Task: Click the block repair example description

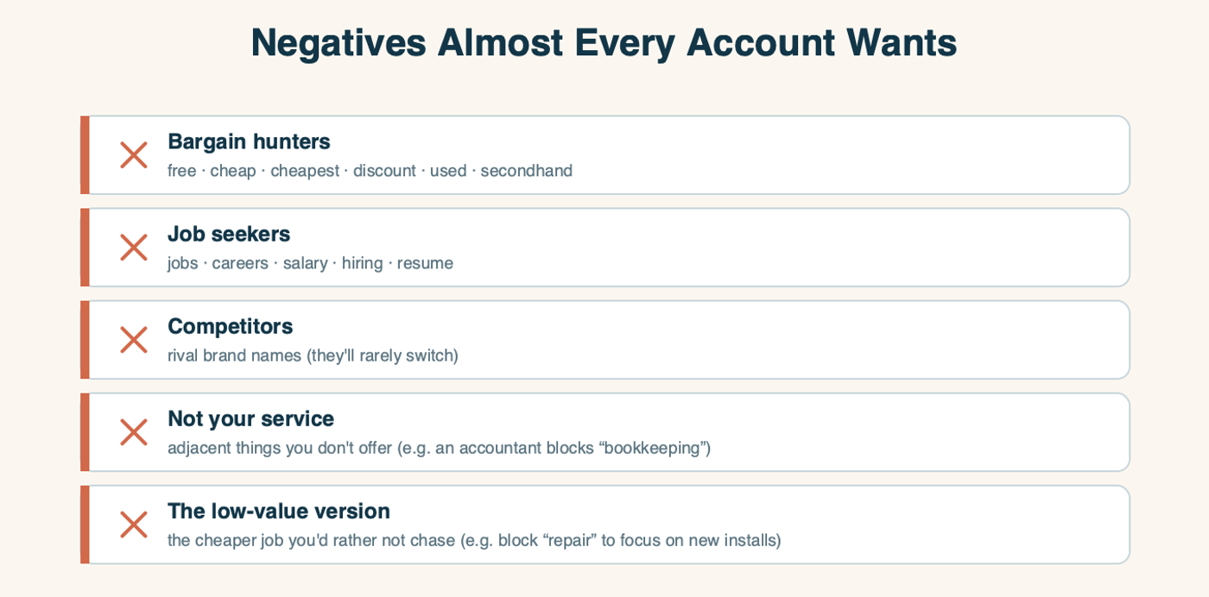Action: (x=474, y=540)
